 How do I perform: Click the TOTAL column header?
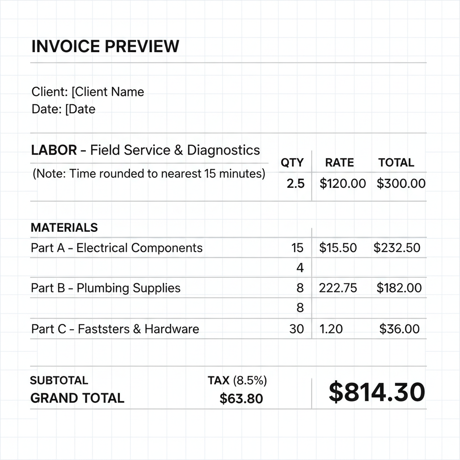396,163
